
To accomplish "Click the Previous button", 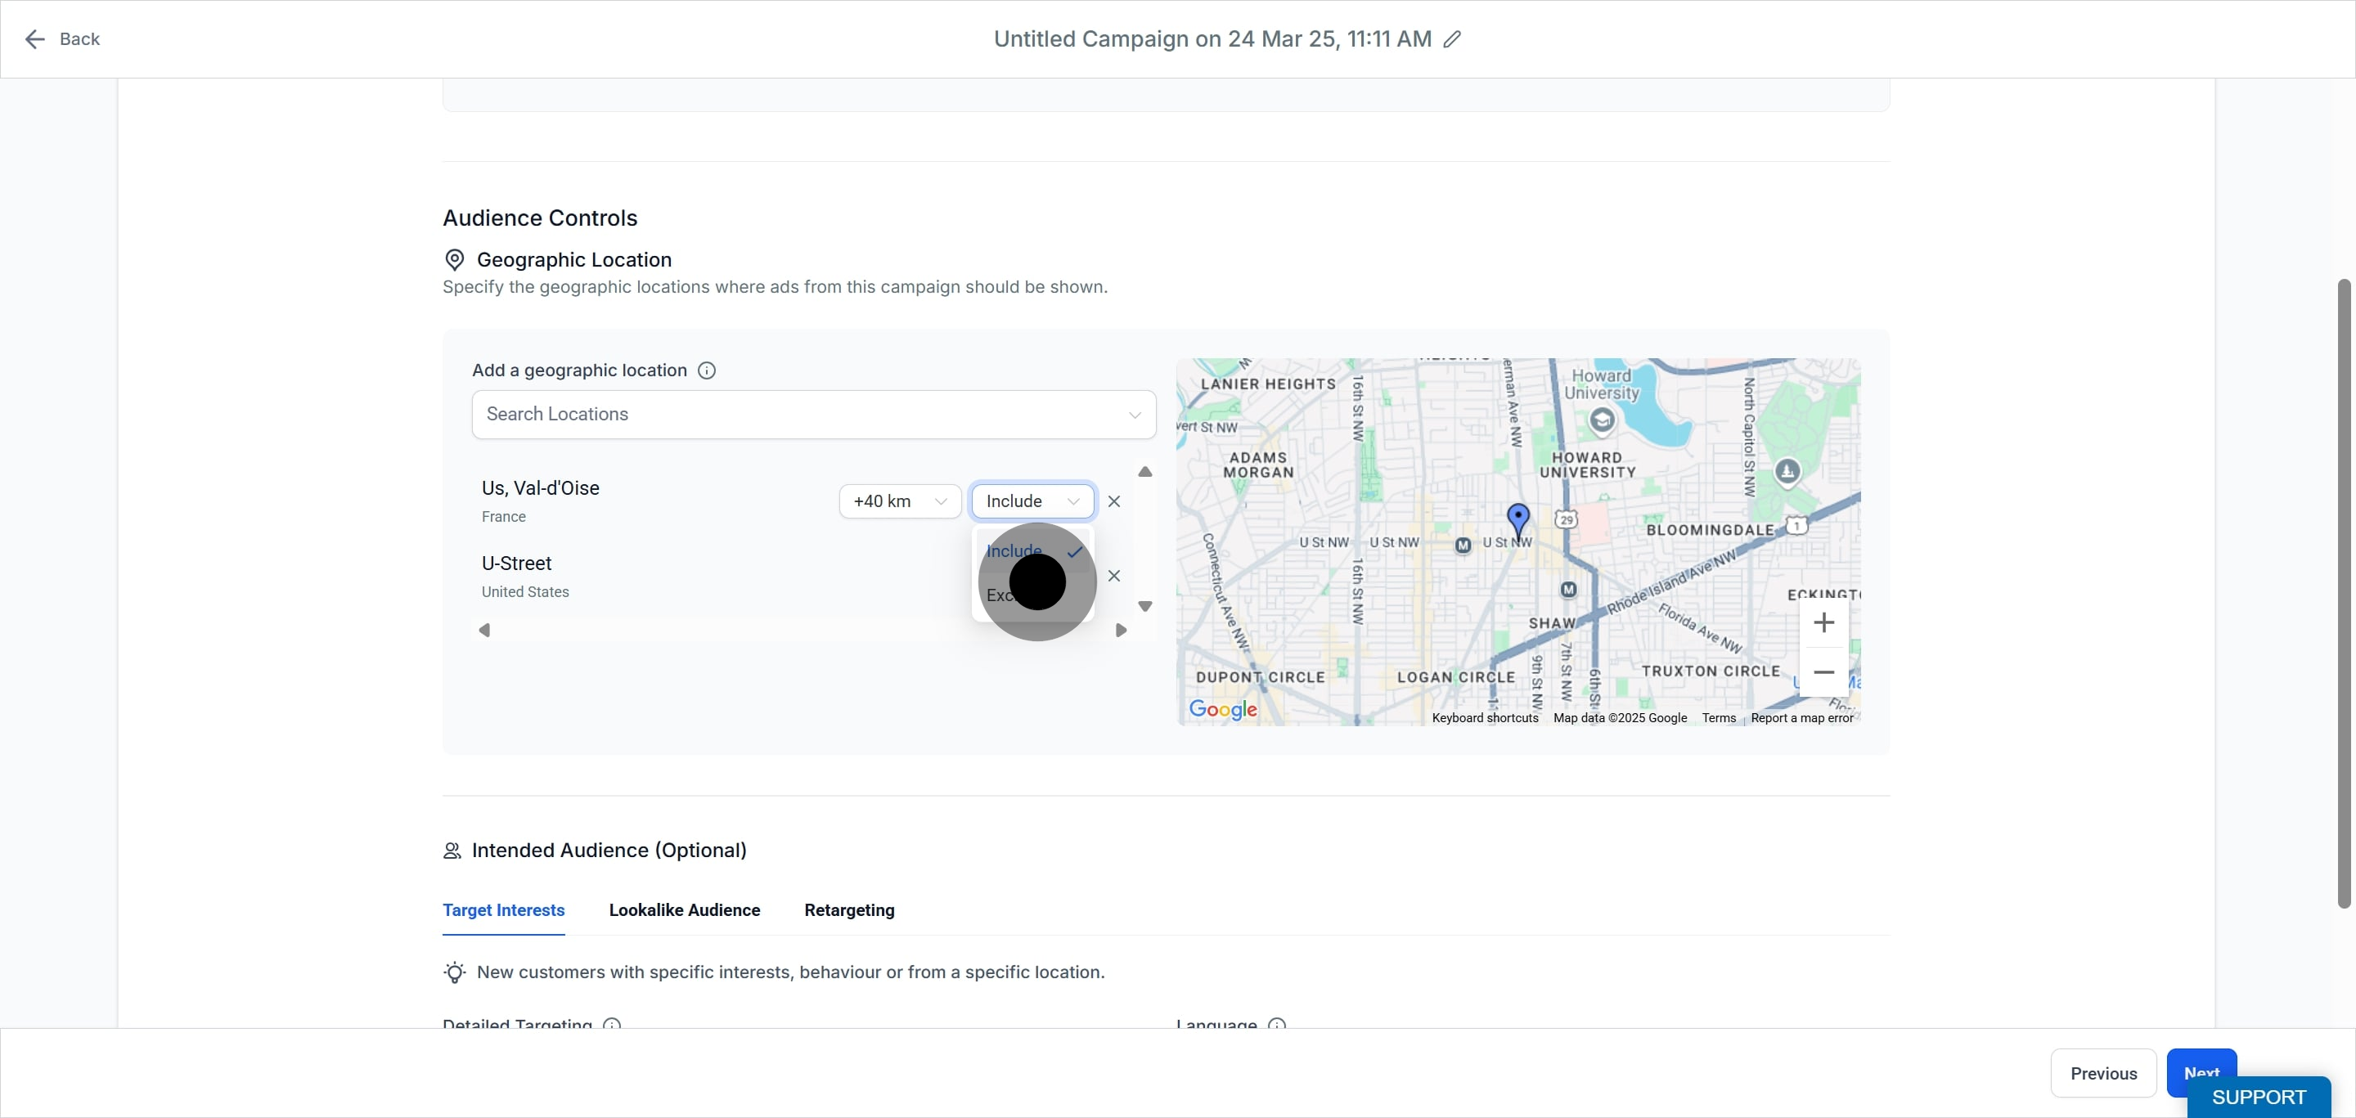I will [x=2102, y=1073].
